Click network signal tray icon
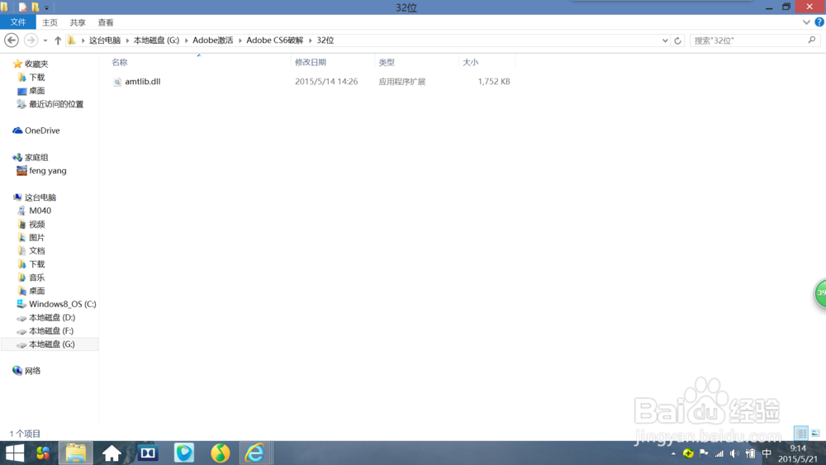Screen dimensions: 826x465 (x=719, y=453)
